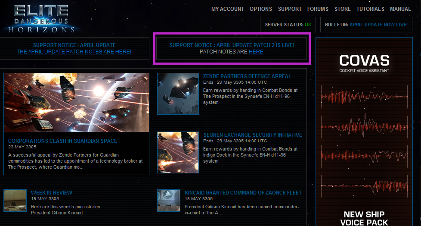Go to SUPPORT in the top navigation

(290, 9)
